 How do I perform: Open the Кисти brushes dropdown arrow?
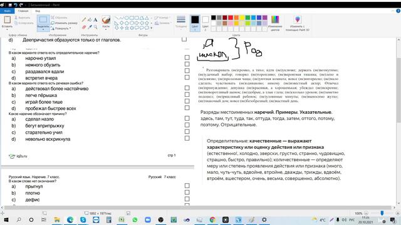coord(106,29)
